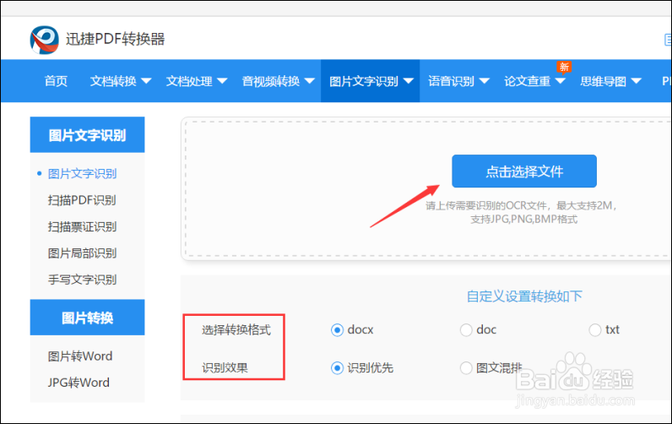Click the dashed file upload drop area

[426, 188]
